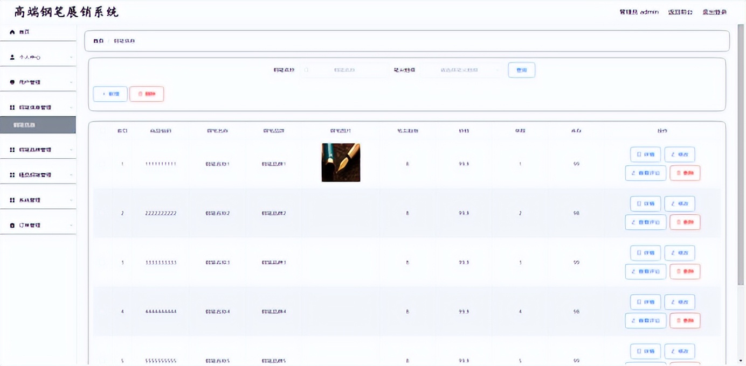746x366 pixels.
Task: Click the 退出登录 link at top right
Action: (714, 12)
